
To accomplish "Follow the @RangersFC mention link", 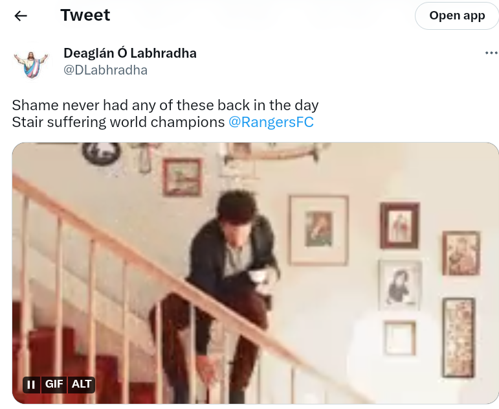I will [271, 123].
